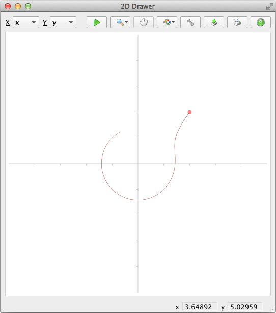The width and height of the screenshot is (276, 313).
Task: Activate the hand pan tool
Action: click(x=144, y=22)
